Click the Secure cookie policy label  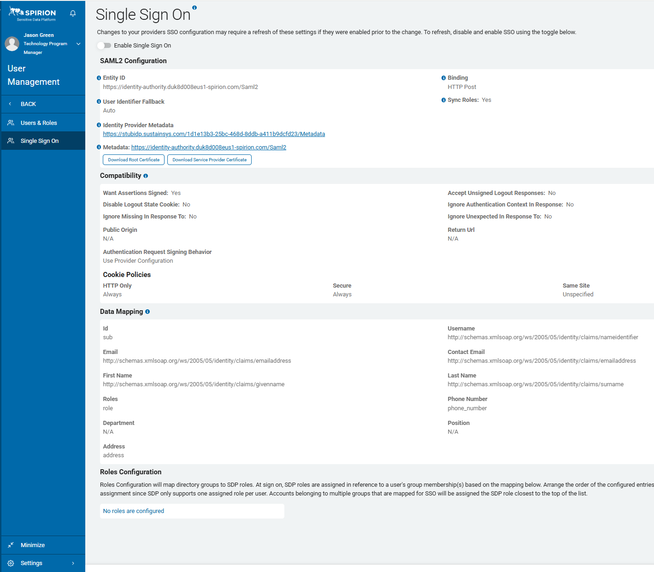click(x=342, y=286)
